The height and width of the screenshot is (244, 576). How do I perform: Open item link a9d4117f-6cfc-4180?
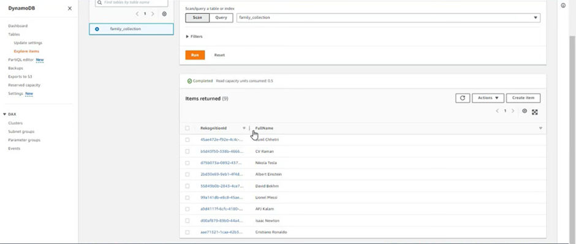[x=222, y=208]
